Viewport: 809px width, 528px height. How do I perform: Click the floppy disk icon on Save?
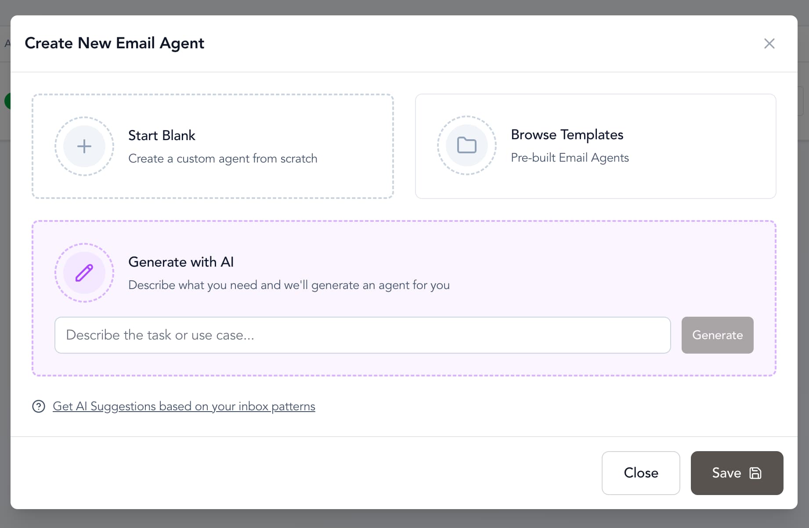755,473
